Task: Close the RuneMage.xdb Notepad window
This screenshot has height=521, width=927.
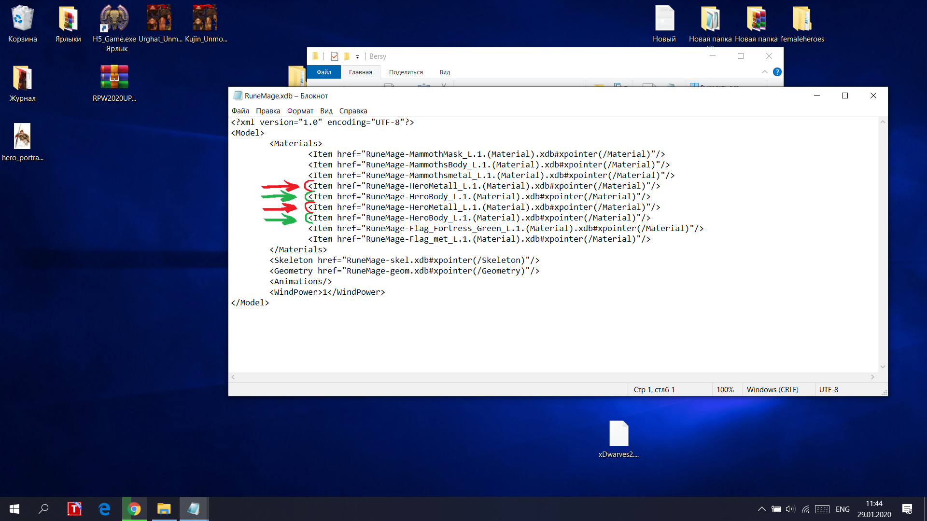Action: click(x=873, y=96)
